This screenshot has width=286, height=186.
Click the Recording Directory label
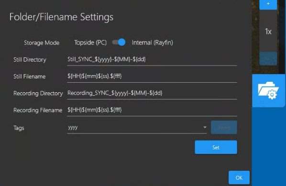(38, 93)
